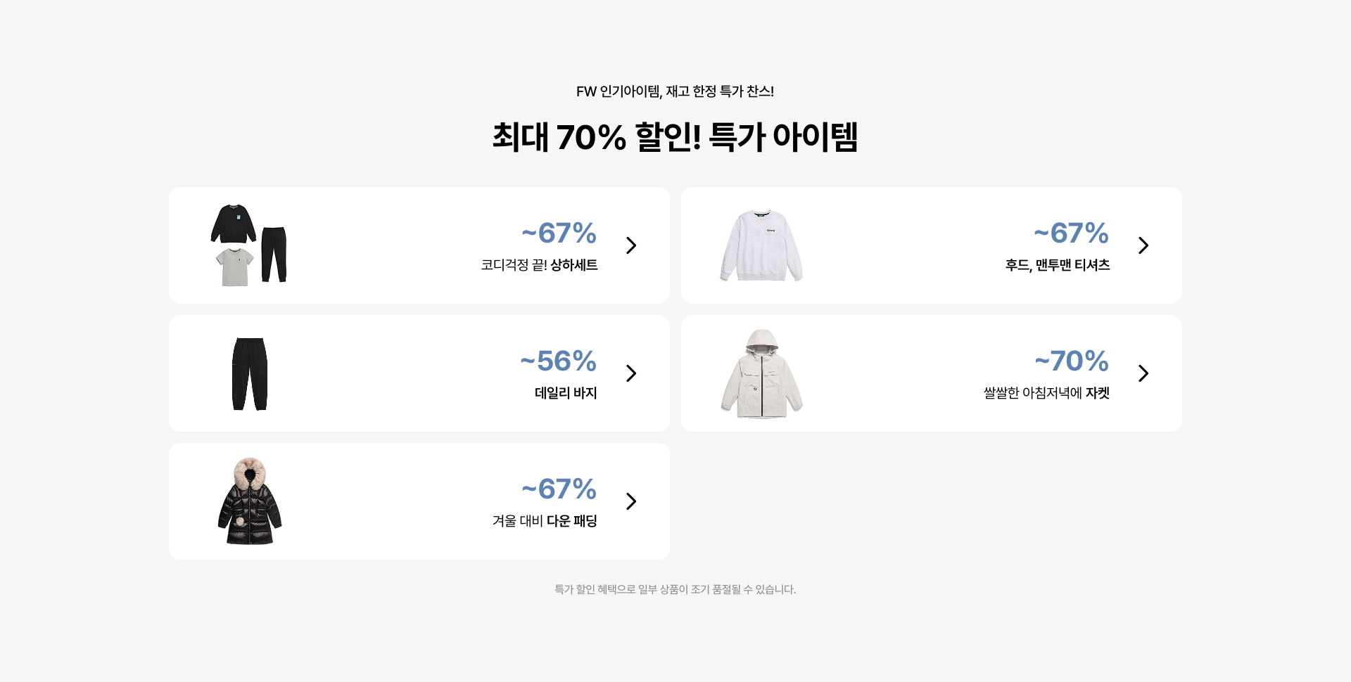Open 겨울 대비 다운 패딩 link
The width and height of the screenshot is (1351, 682).
pyautogui.click(x=545, y=521)
